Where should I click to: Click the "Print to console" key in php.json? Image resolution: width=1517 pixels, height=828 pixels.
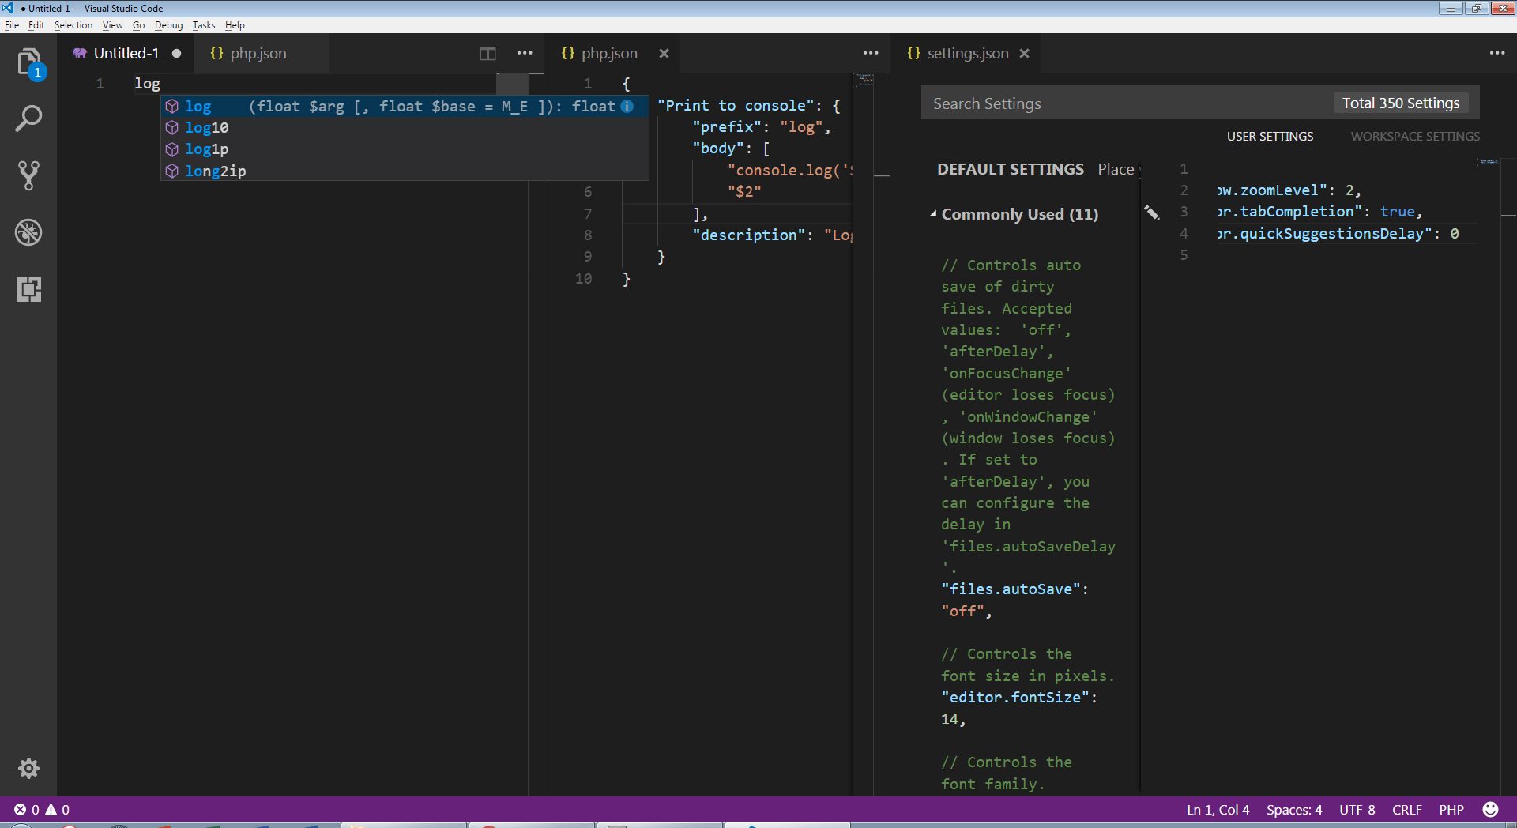tap(736, 106)
